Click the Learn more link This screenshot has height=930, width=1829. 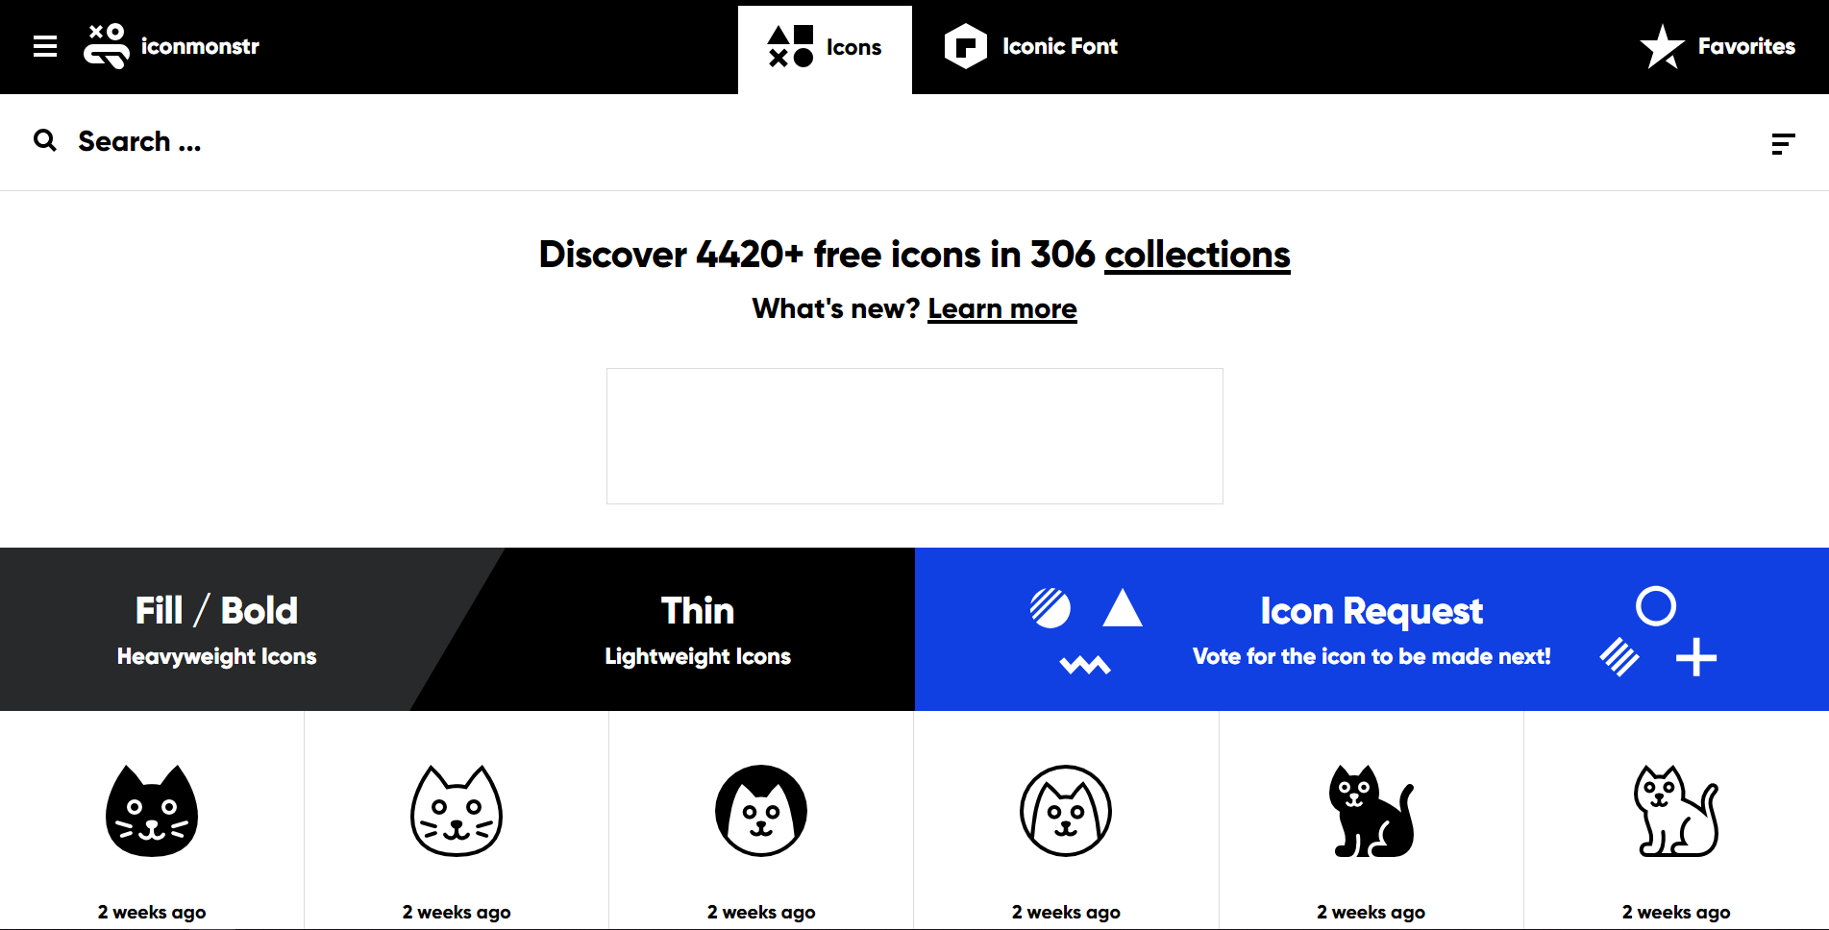(1001, 308)
